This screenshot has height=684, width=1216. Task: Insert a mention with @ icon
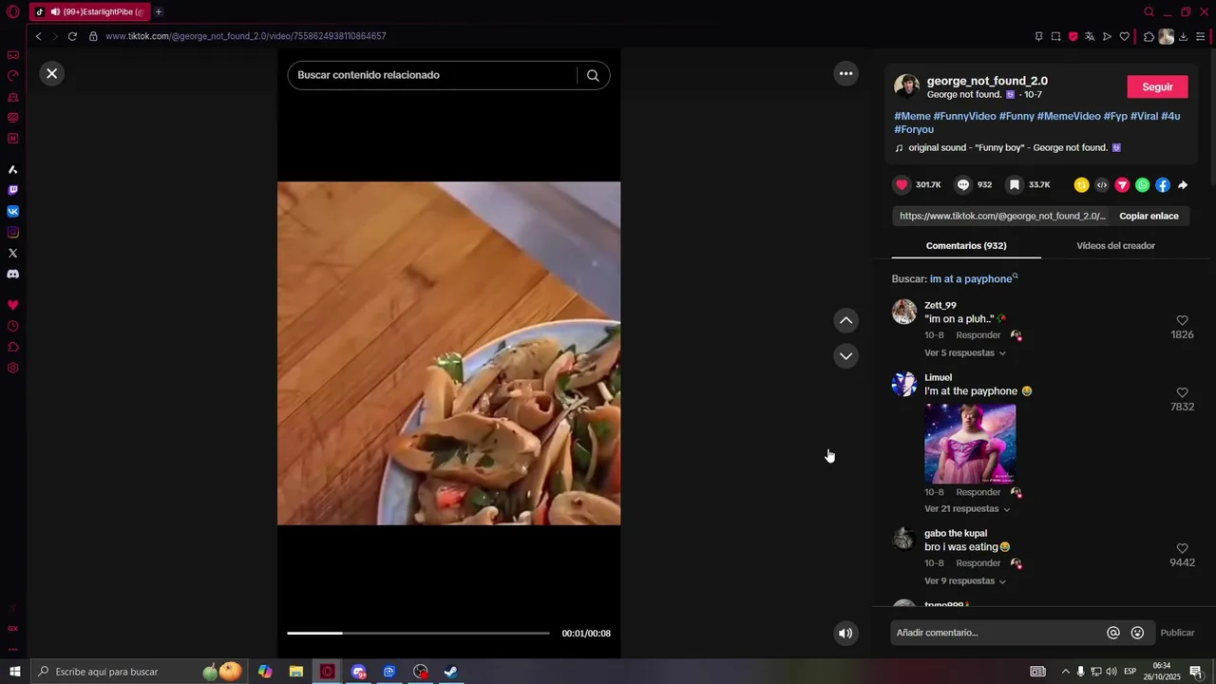pos(1113,633)
